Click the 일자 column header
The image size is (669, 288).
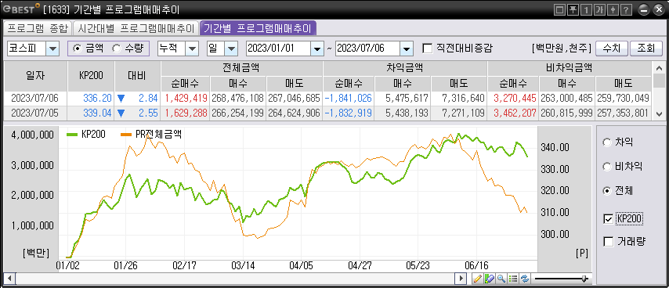35,76
